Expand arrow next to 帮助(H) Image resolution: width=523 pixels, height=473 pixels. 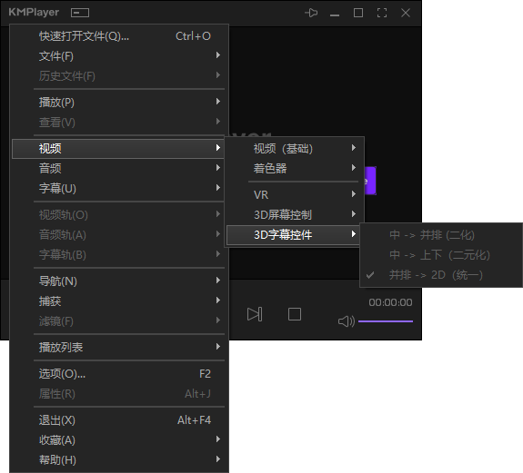pyautogui.click(x=218, y=459)
